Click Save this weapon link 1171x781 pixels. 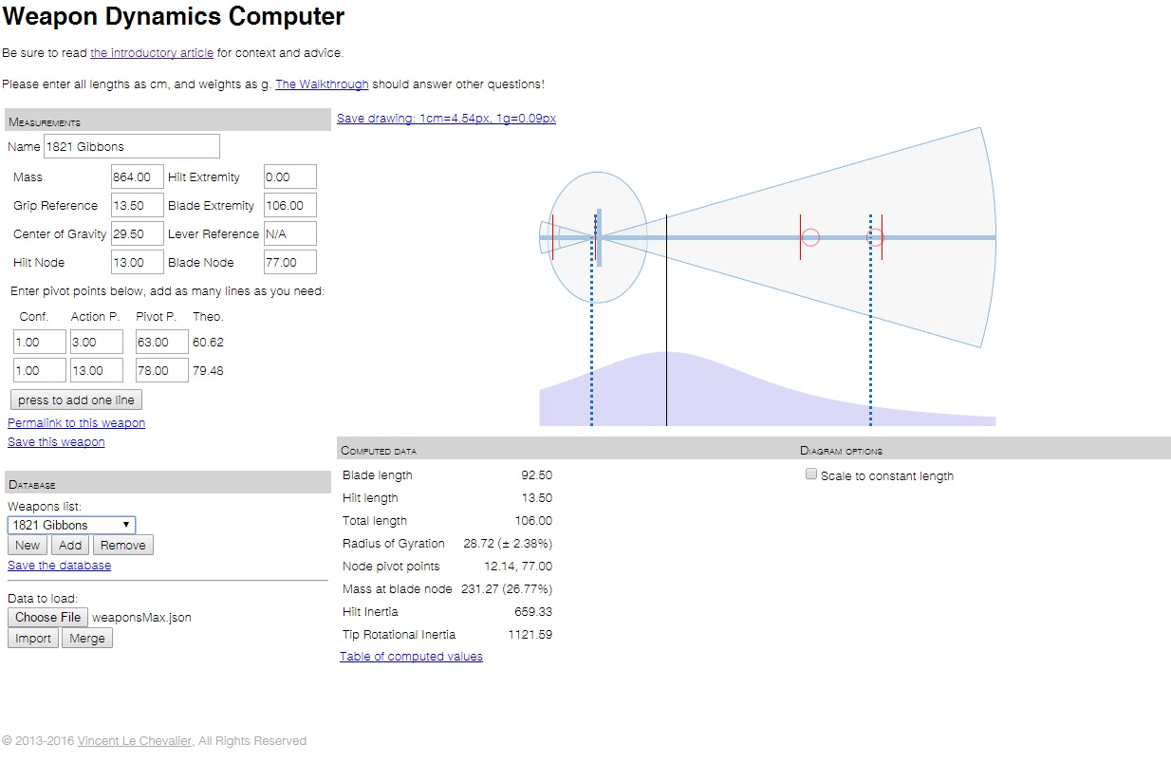pyautogui.click(x=56, y=442)
